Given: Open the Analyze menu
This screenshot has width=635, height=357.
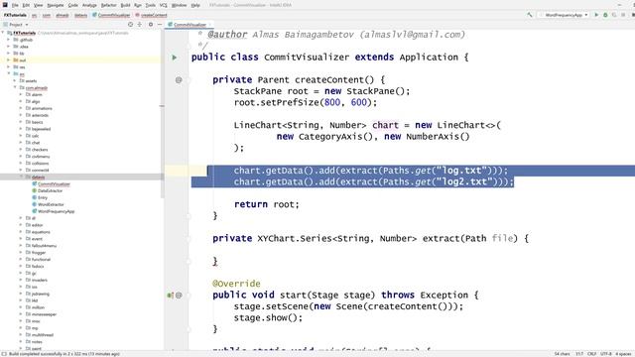Looking at the screenshot, I should (x=89, y=5).
